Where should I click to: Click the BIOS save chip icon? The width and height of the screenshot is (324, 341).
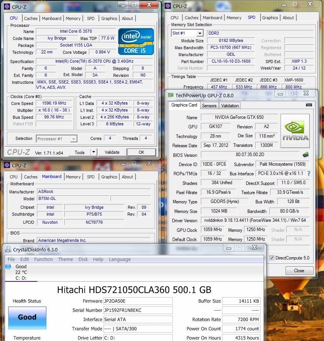click(x=306, y=155)
